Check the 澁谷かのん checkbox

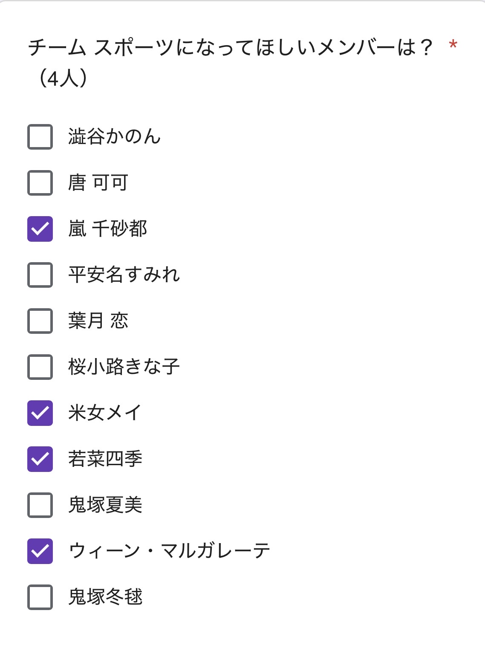(40, 137)
